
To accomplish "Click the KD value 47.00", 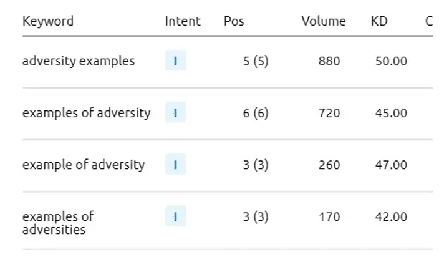I will (x=392, y=165).
